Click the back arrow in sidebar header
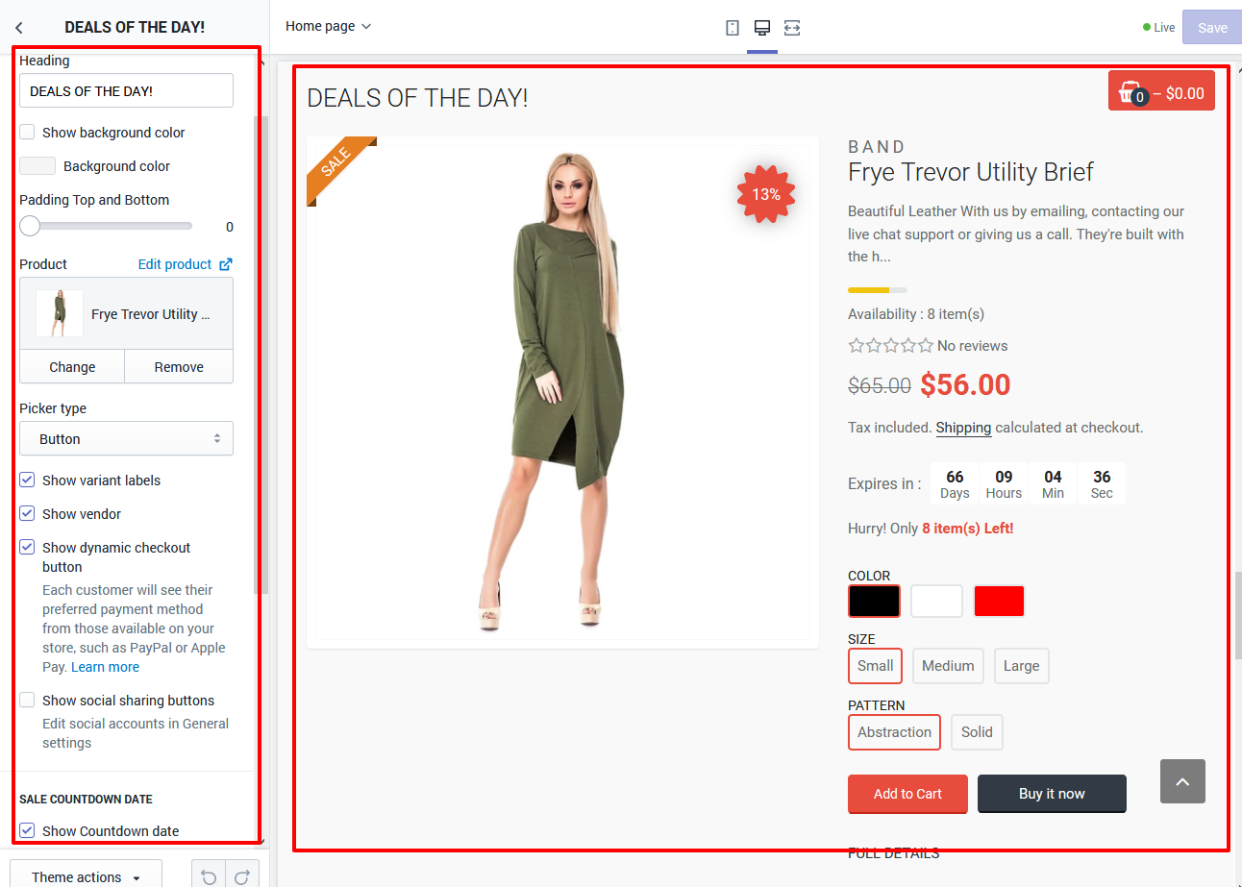 pos(19,28)
